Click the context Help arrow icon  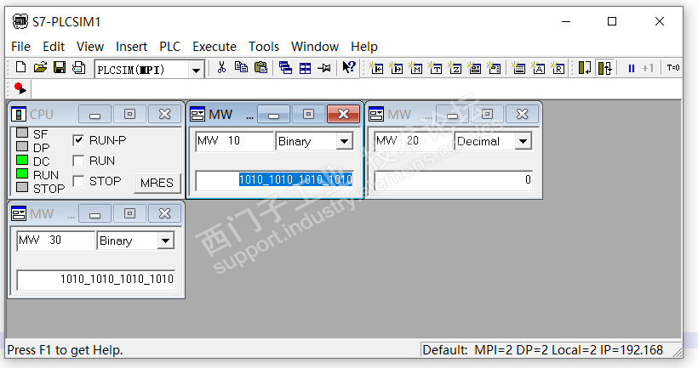coord(348,67)
